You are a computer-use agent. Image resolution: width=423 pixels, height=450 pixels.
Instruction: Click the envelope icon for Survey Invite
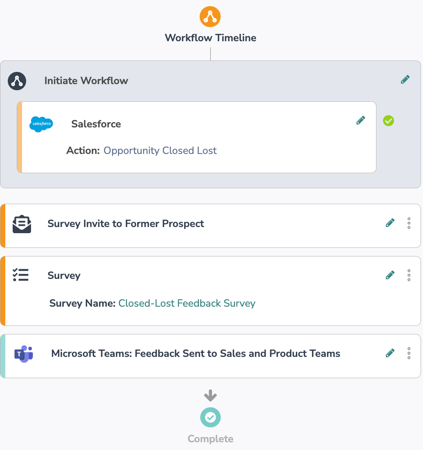[x=22, y=224]
